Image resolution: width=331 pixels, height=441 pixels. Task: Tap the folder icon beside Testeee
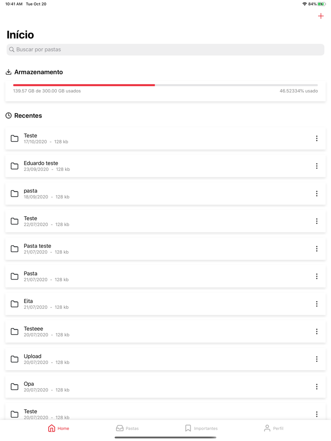pos(15,331)
